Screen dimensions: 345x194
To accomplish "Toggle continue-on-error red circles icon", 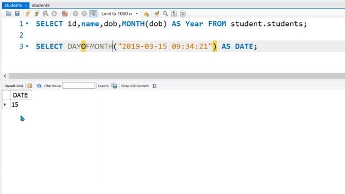I will (x=65, y=13).
